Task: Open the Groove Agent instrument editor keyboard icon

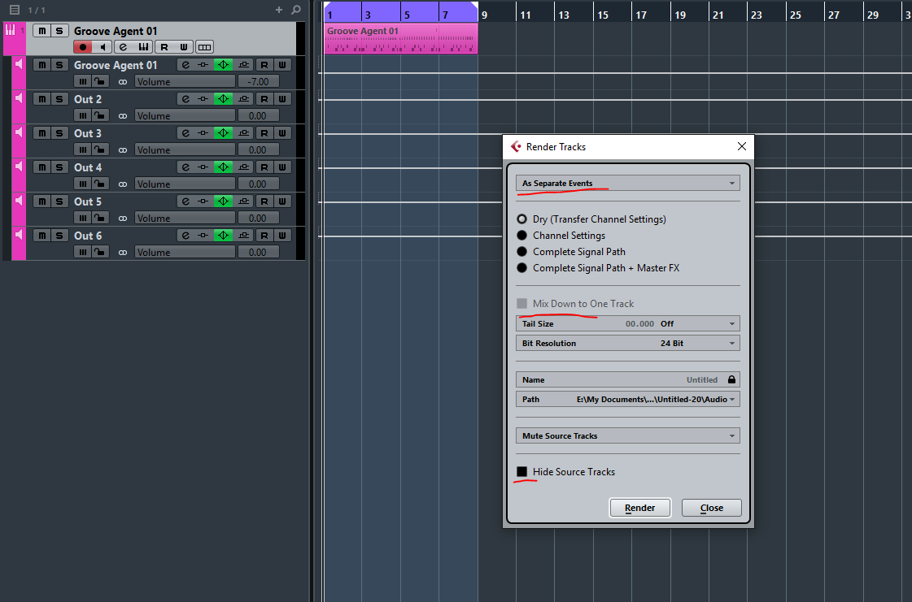Action: [143, 47]
